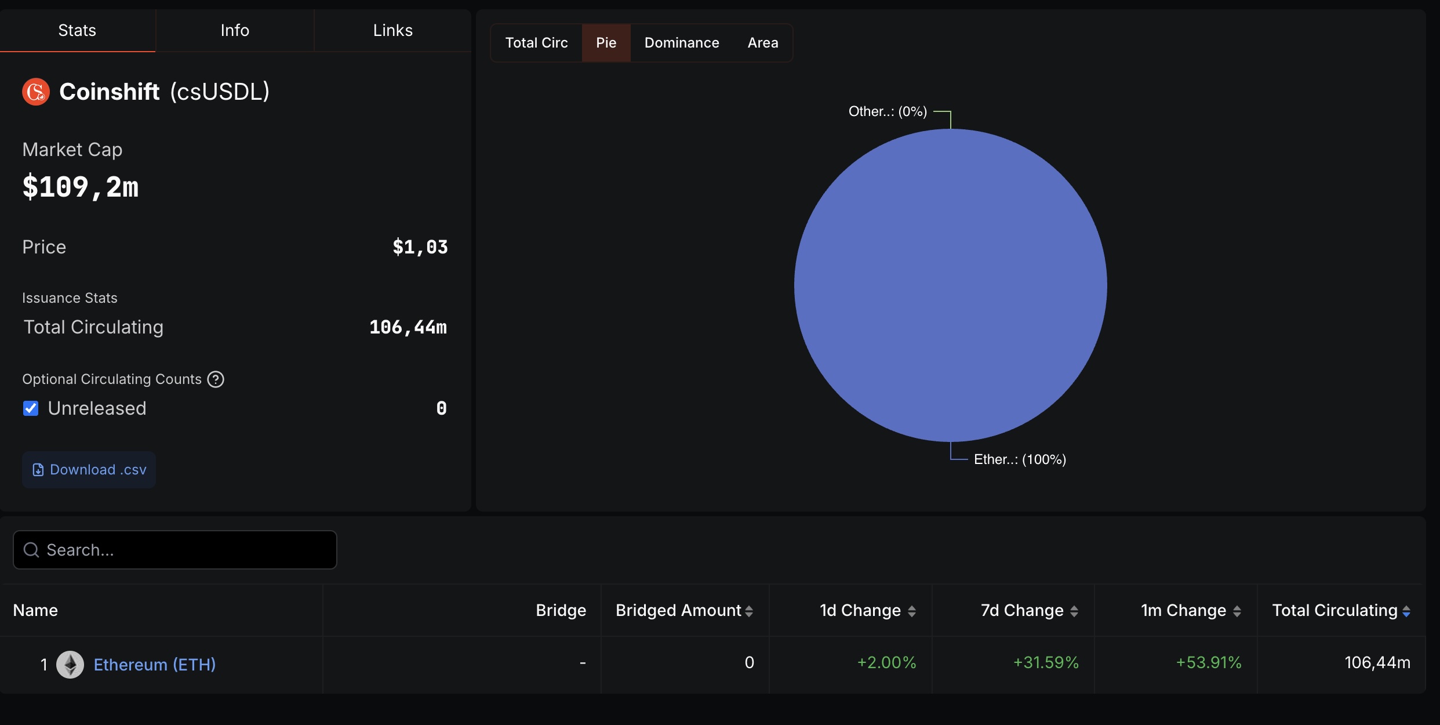Click the help icon beside Optional Circulating Counts
Image resolution: width=1440 pixels, height=725 pixels.
[x=216, y=379]
